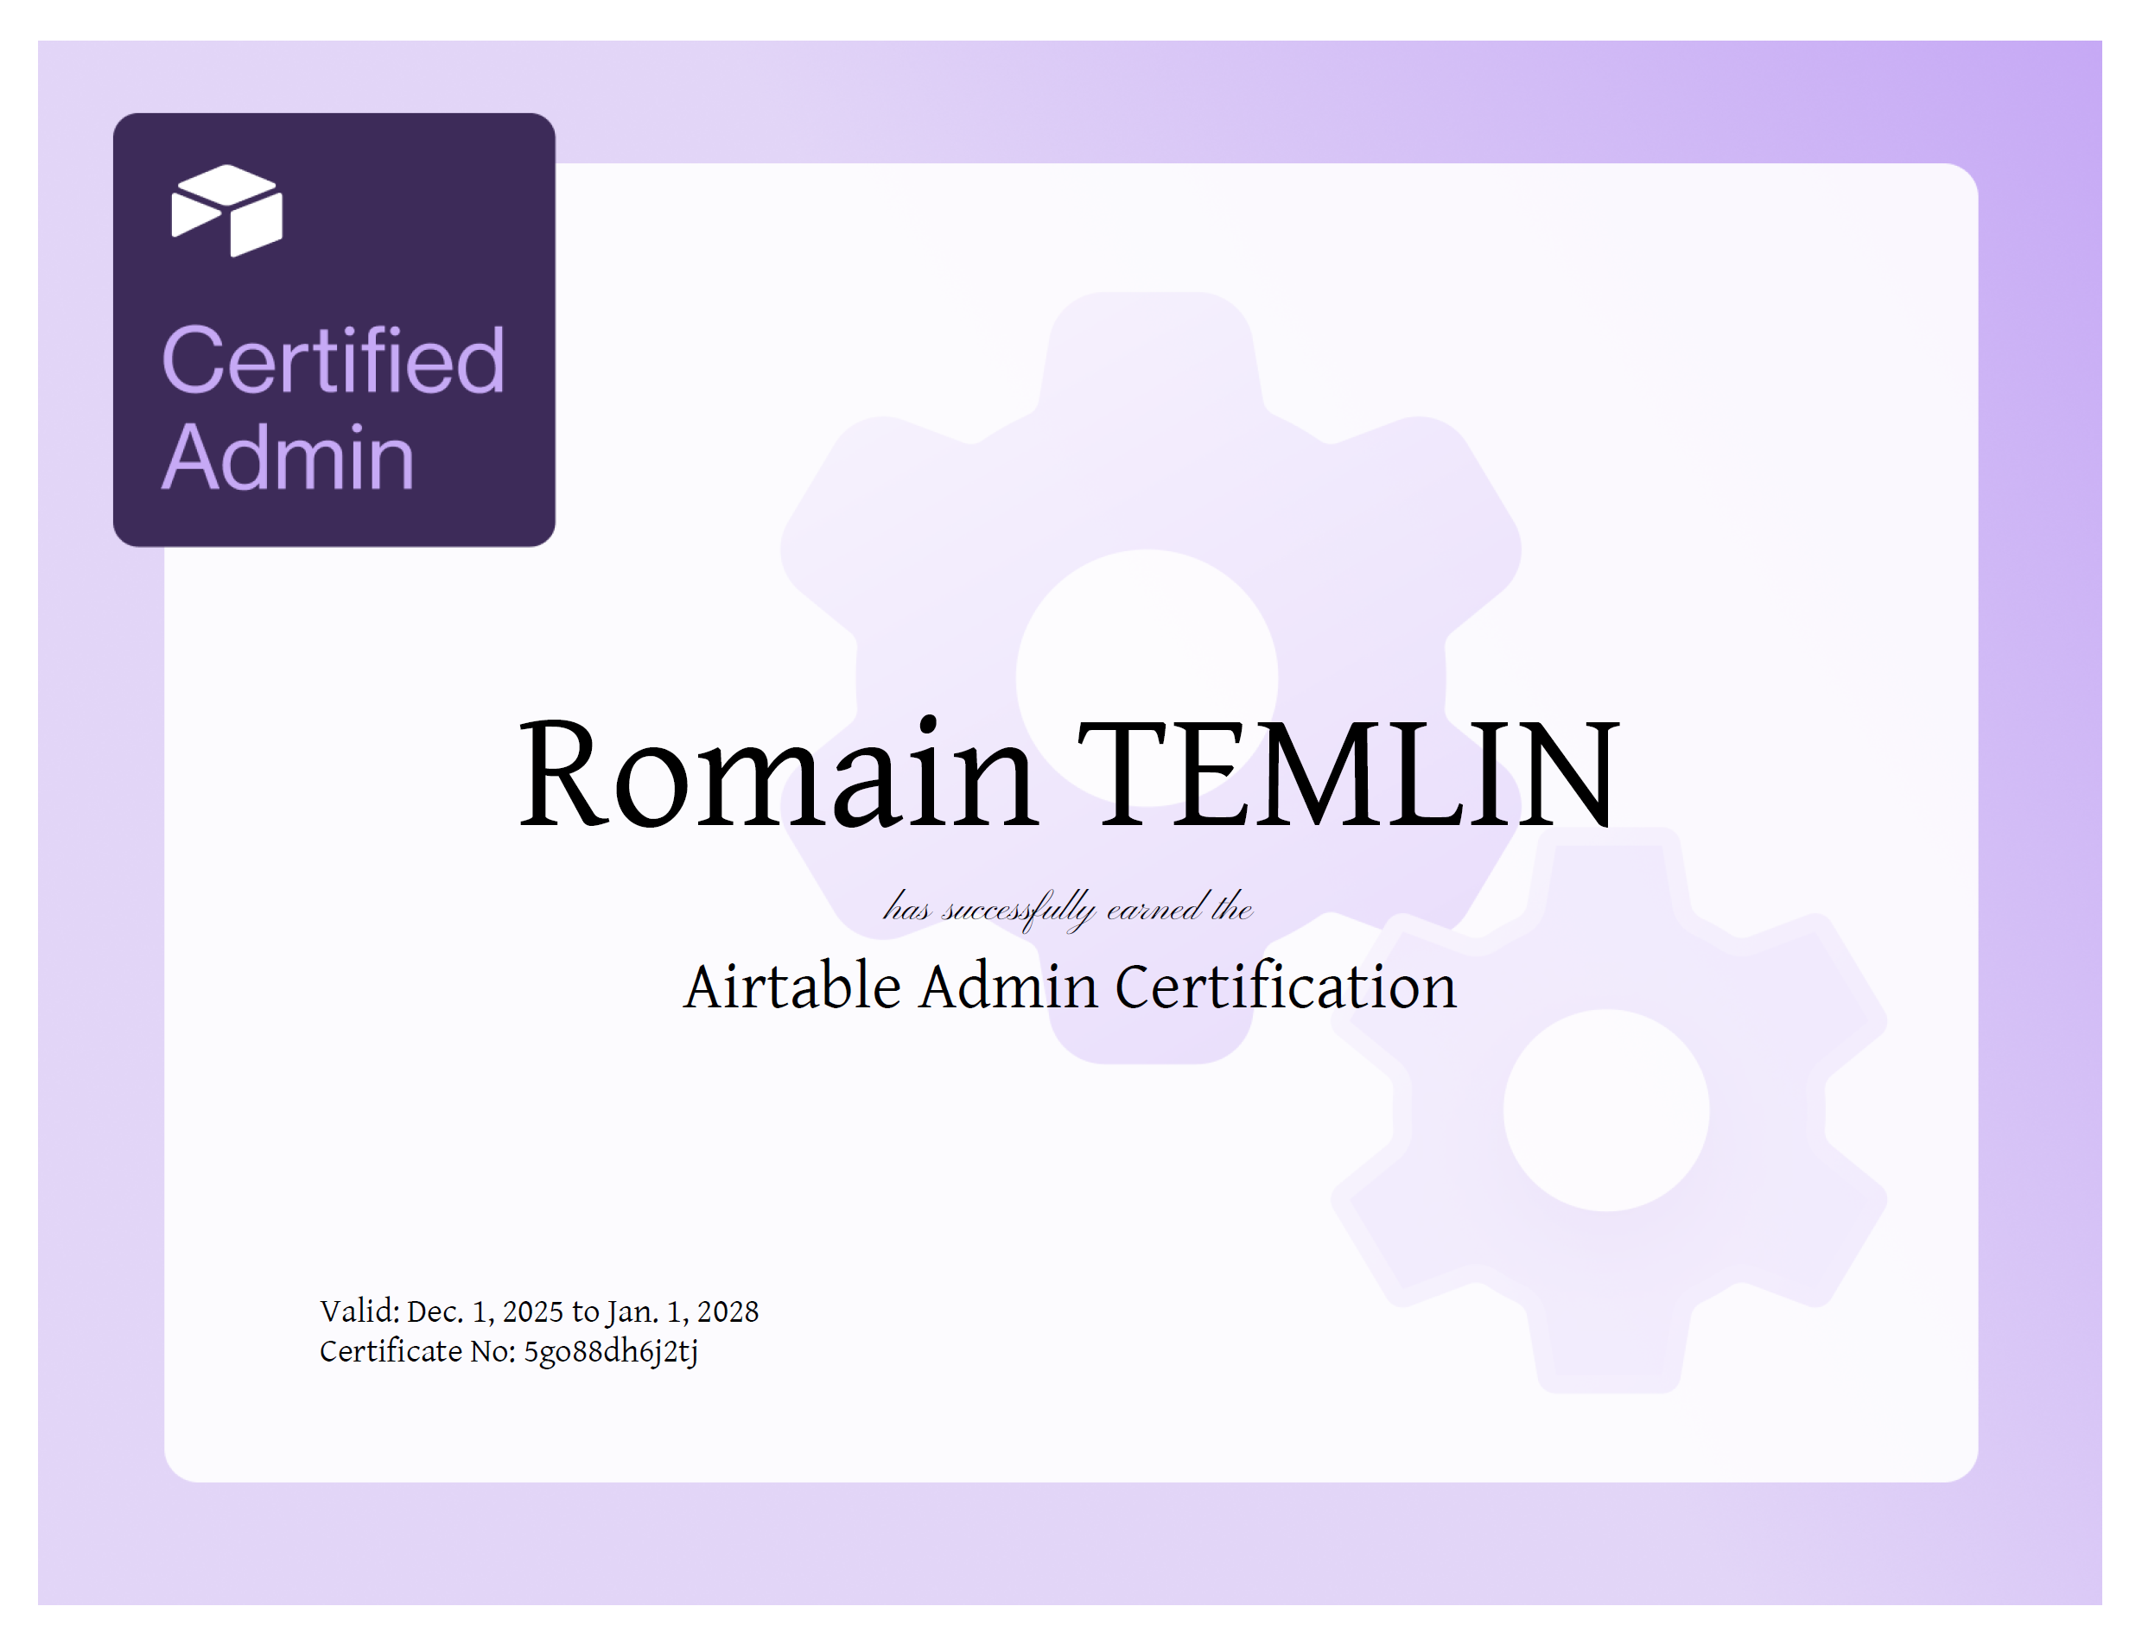Click the Jan. 1, 2028 expiry date
This screenshot has width=2142, height=1638.
(x=683, y=1312)
